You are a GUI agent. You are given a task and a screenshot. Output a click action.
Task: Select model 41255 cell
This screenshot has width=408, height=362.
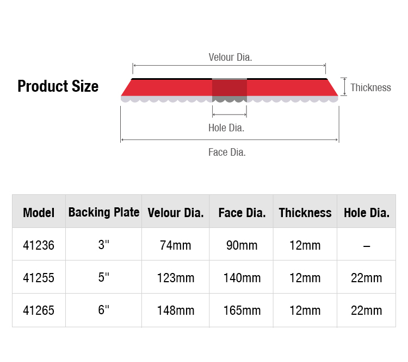(x=39, y=278)
